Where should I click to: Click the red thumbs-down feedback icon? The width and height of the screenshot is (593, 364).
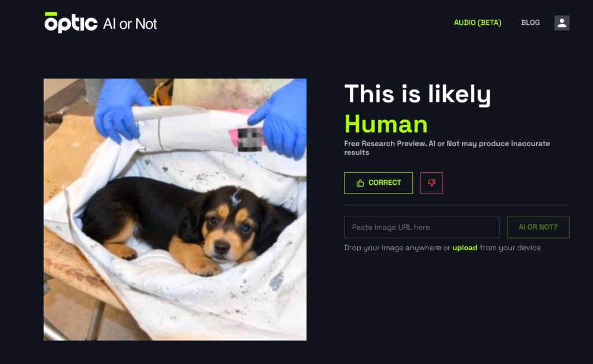tap(431, 183)
